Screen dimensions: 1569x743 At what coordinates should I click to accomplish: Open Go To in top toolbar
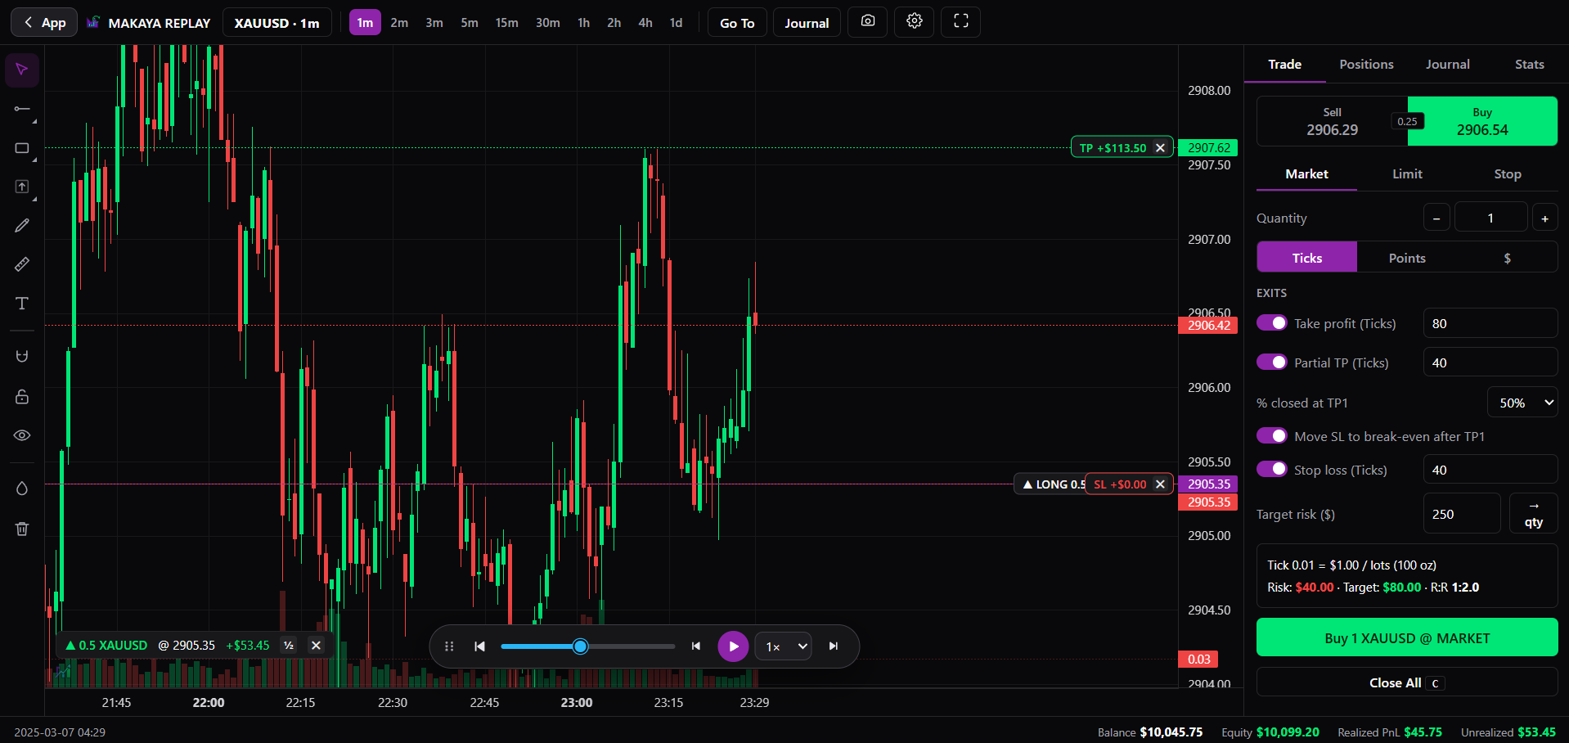pyautogui.click(x=737, y=23)
